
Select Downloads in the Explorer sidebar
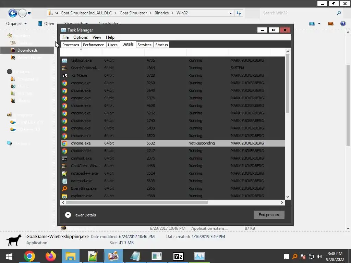tap(27, 50)
